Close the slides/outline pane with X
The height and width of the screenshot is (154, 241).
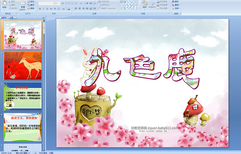[43, 18]
